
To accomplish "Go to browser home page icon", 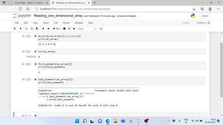I will tap(28, 9).
